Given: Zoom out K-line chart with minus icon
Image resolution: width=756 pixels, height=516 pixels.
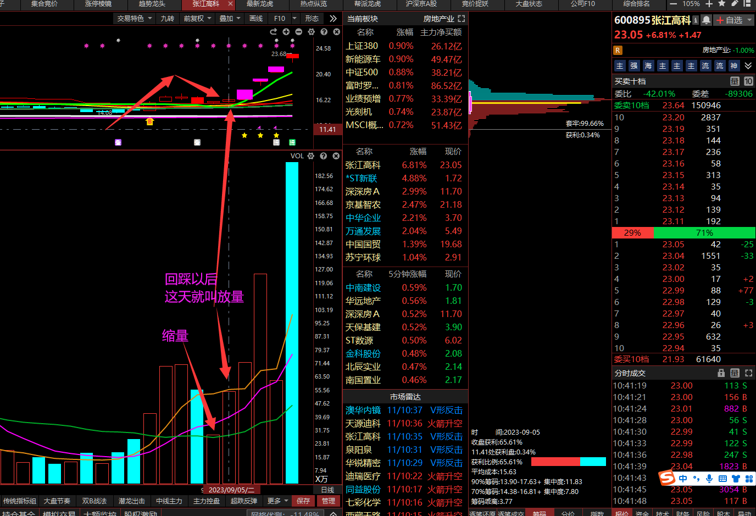Looking at the screenshot, I should [x=298, y=32].
